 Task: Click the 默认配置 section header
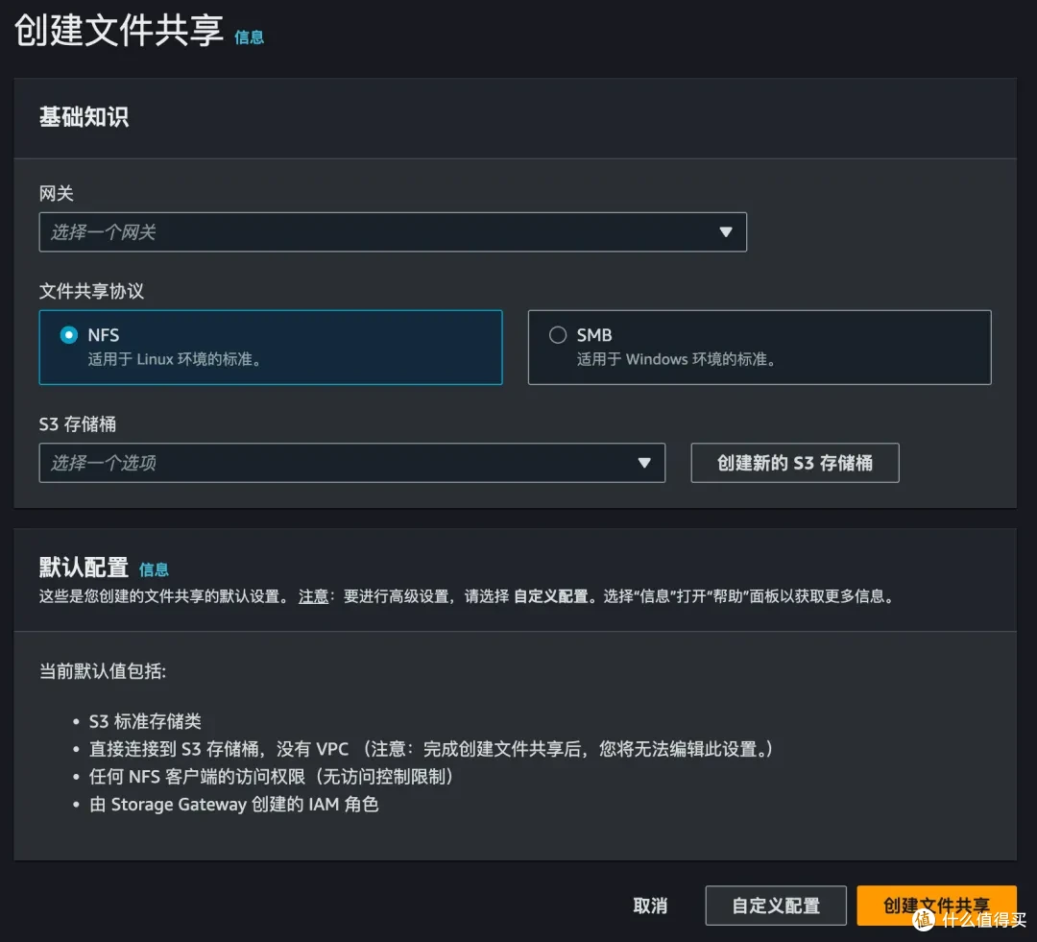tap(84, 567)
